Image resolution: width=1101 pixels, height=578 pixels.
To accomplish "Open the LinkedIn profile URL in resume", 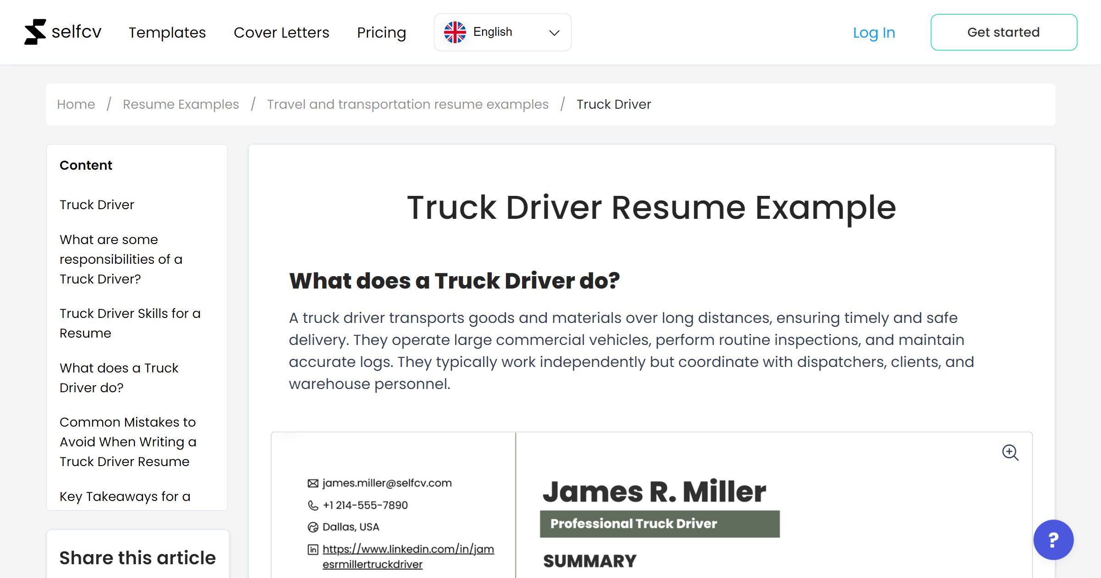I will (408, 556).
